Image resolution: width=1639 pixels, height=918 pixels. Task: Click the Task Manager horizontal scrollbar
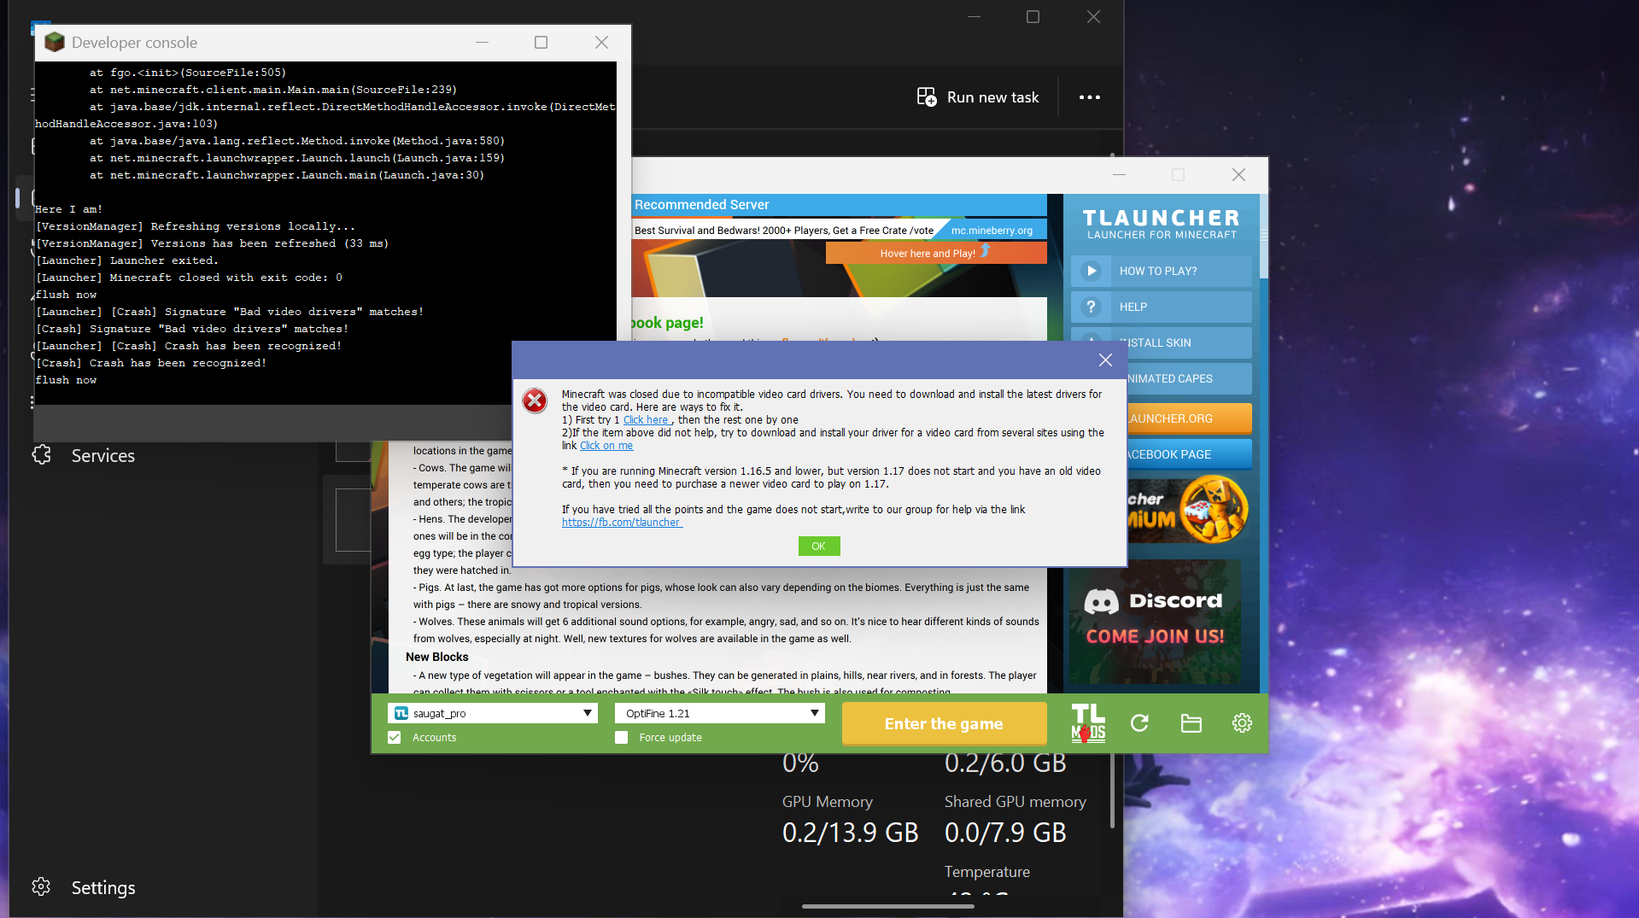(x=888, y=906)
